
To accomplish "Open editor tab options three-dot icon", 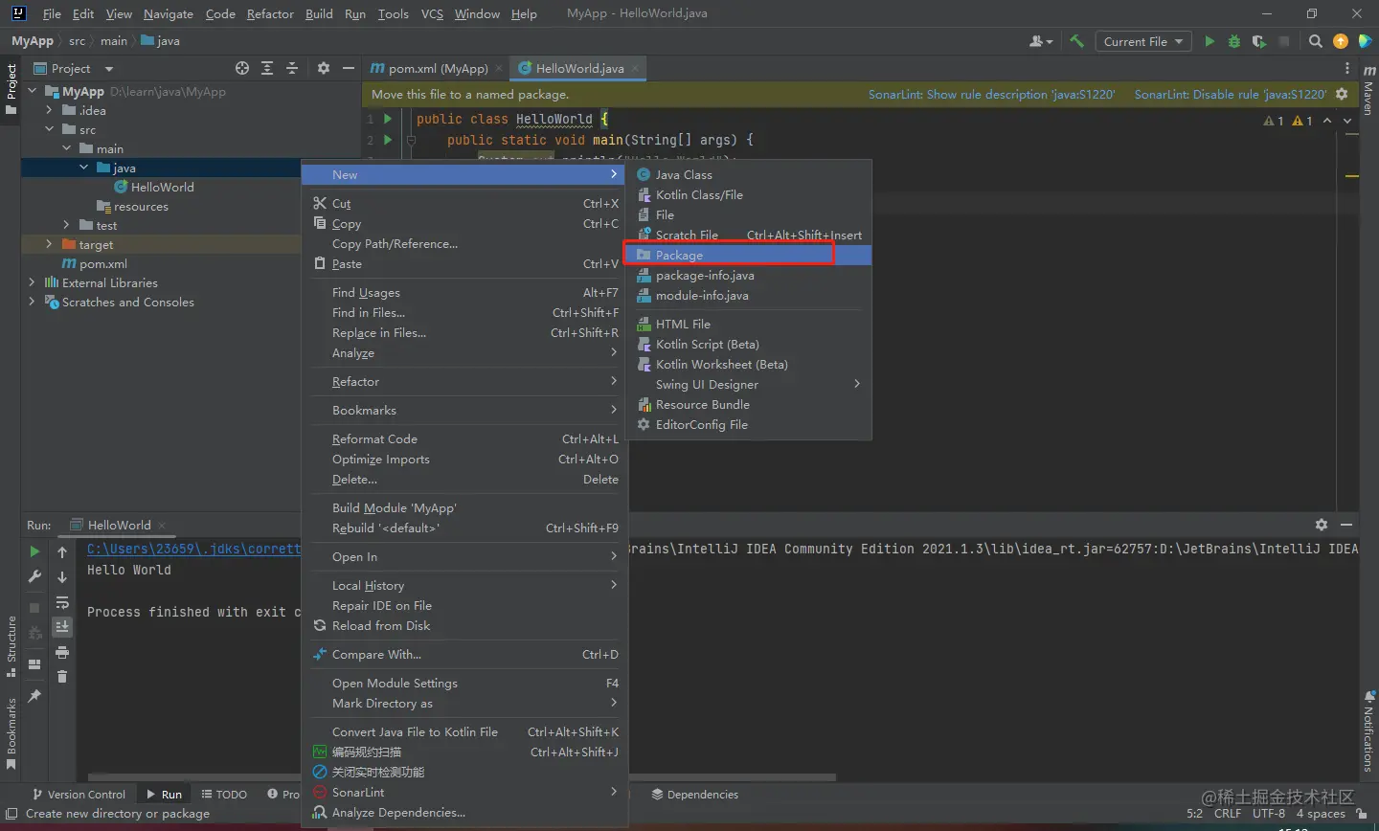I will [x=1347, y=68].
